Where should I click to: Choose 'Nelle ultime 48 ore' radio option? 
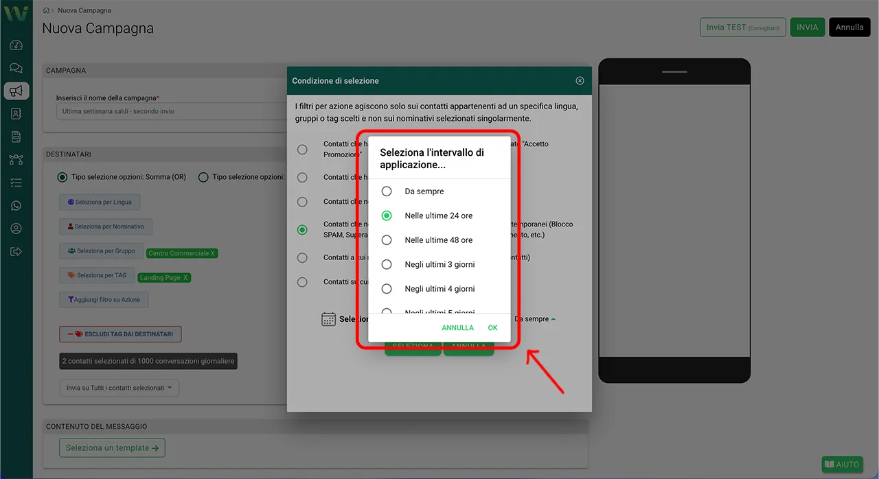click(387, 240)
